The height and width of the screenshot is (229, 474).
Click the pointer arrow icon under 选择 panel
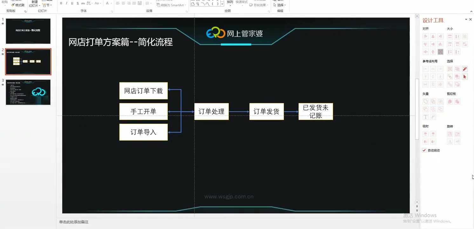[x=465, y=76]
